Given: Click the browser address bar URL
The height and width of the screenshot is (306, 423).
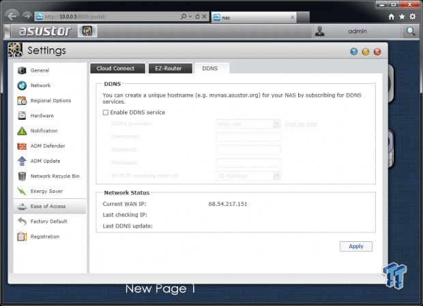Looking at the screenshot, I should pyautogui.click(x=75, y=17).
